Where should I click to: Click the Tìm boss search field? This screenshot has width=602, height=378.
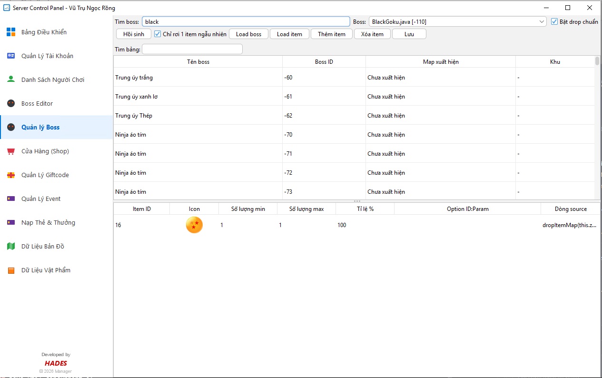pyautogui.click(x=246, y=21)
